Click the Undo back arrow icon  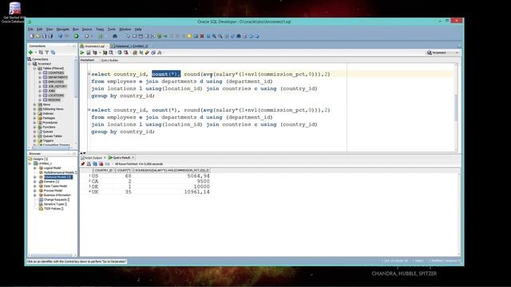tap(61, 36)
